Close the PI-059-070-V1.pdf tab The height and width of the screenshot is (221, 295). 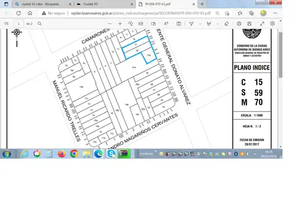click(x=194, y=4)
